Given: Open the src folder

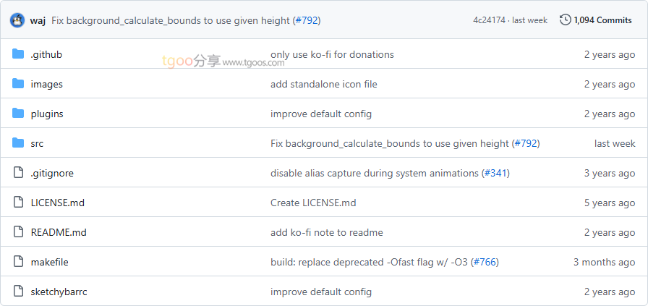Looking at the screenshot, I should [x=37, y=143].
